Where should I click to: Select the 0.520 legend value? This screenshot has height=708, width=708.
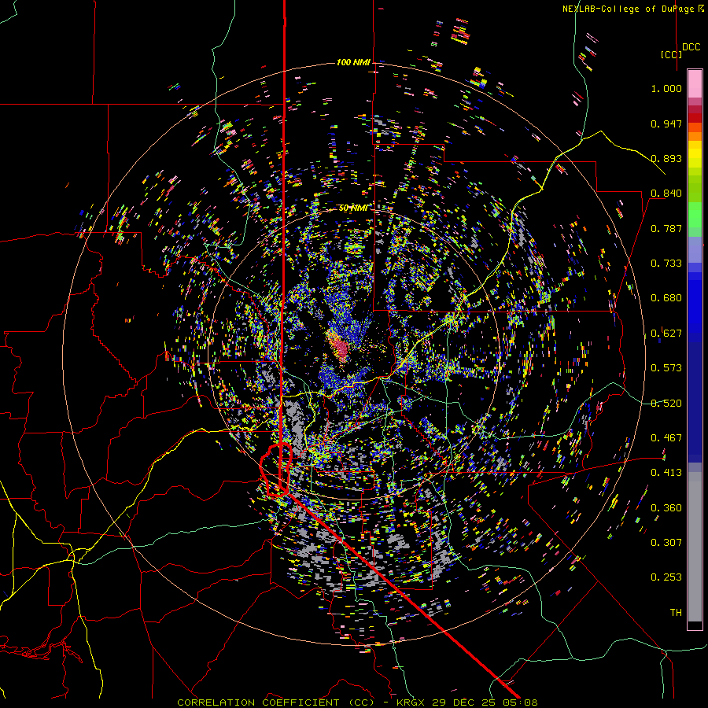[666, 404]
